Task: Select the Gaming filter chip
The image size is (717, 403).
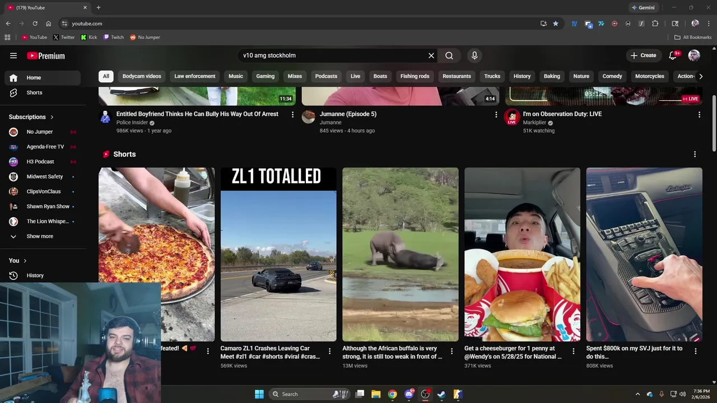Action: (x=266, y=76)
